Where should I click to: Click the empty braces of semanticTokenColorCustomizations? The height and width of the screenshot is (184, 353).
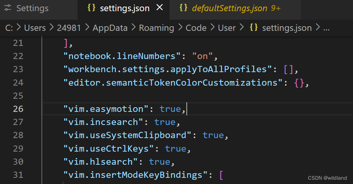point(299,83)
